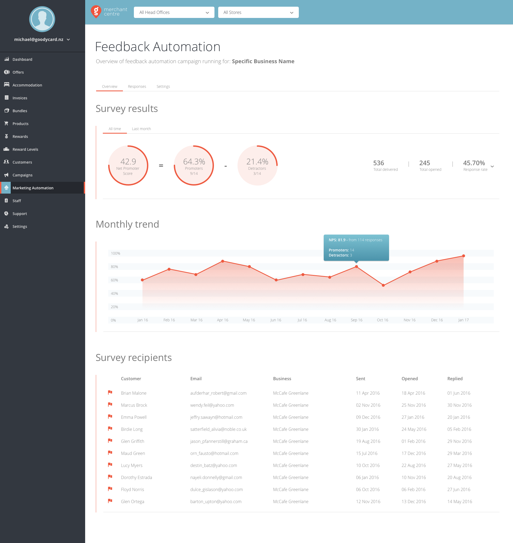This screenshot has width=513, height=543.
Task: Click the flag icon next to Birdie Long
Action: click(x=110, y=428)
